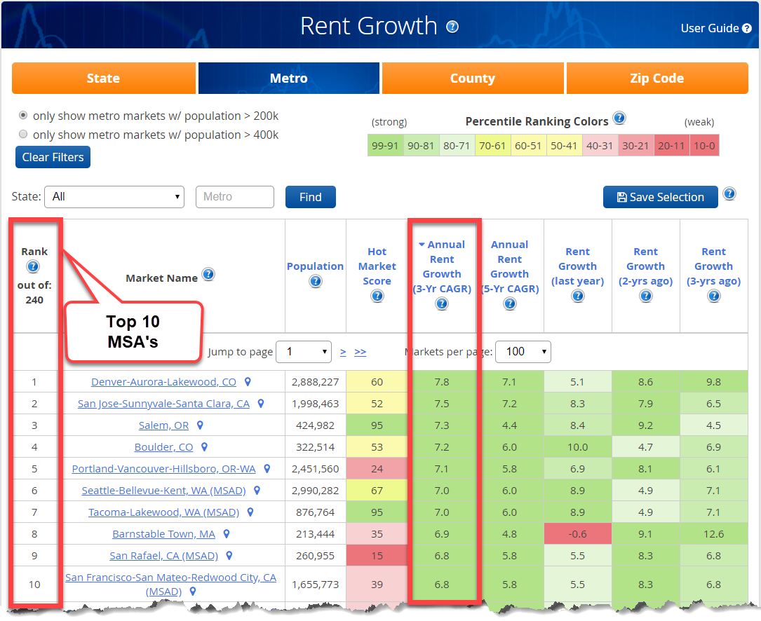Click the User Guide text link
The height and width of the screenshot is (621, 761).
click(710, 29)
